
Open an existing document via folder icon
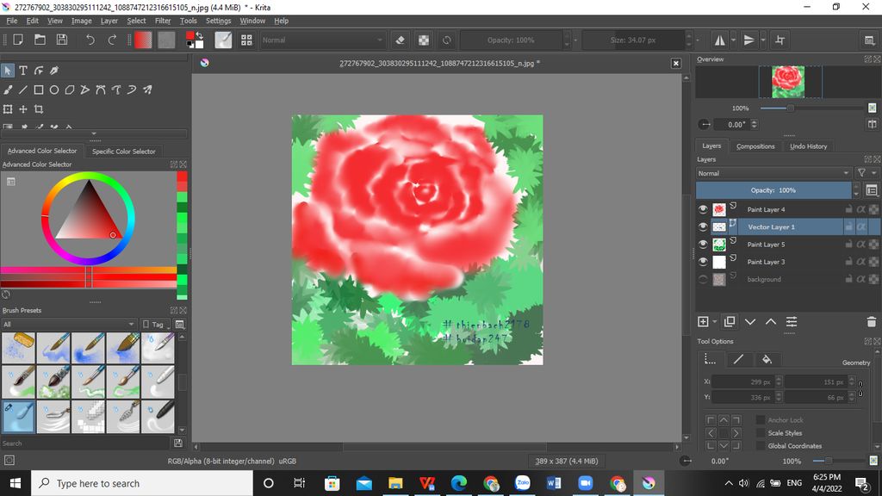[x=40, y=40]
